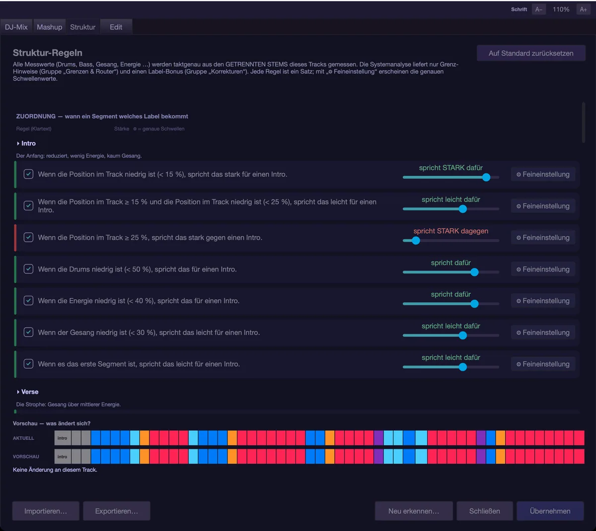Toggle the 'Drums niedrig (< 50 %)' rule checkbox
Image resolution: width=596 pixels, height=531 pixels.
pos(29,269)
